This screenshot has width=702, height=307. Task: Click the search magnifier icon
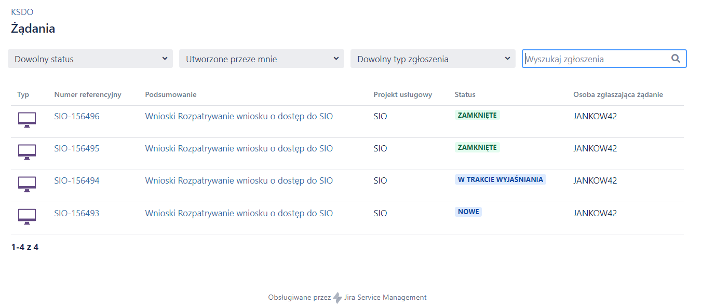676,59
